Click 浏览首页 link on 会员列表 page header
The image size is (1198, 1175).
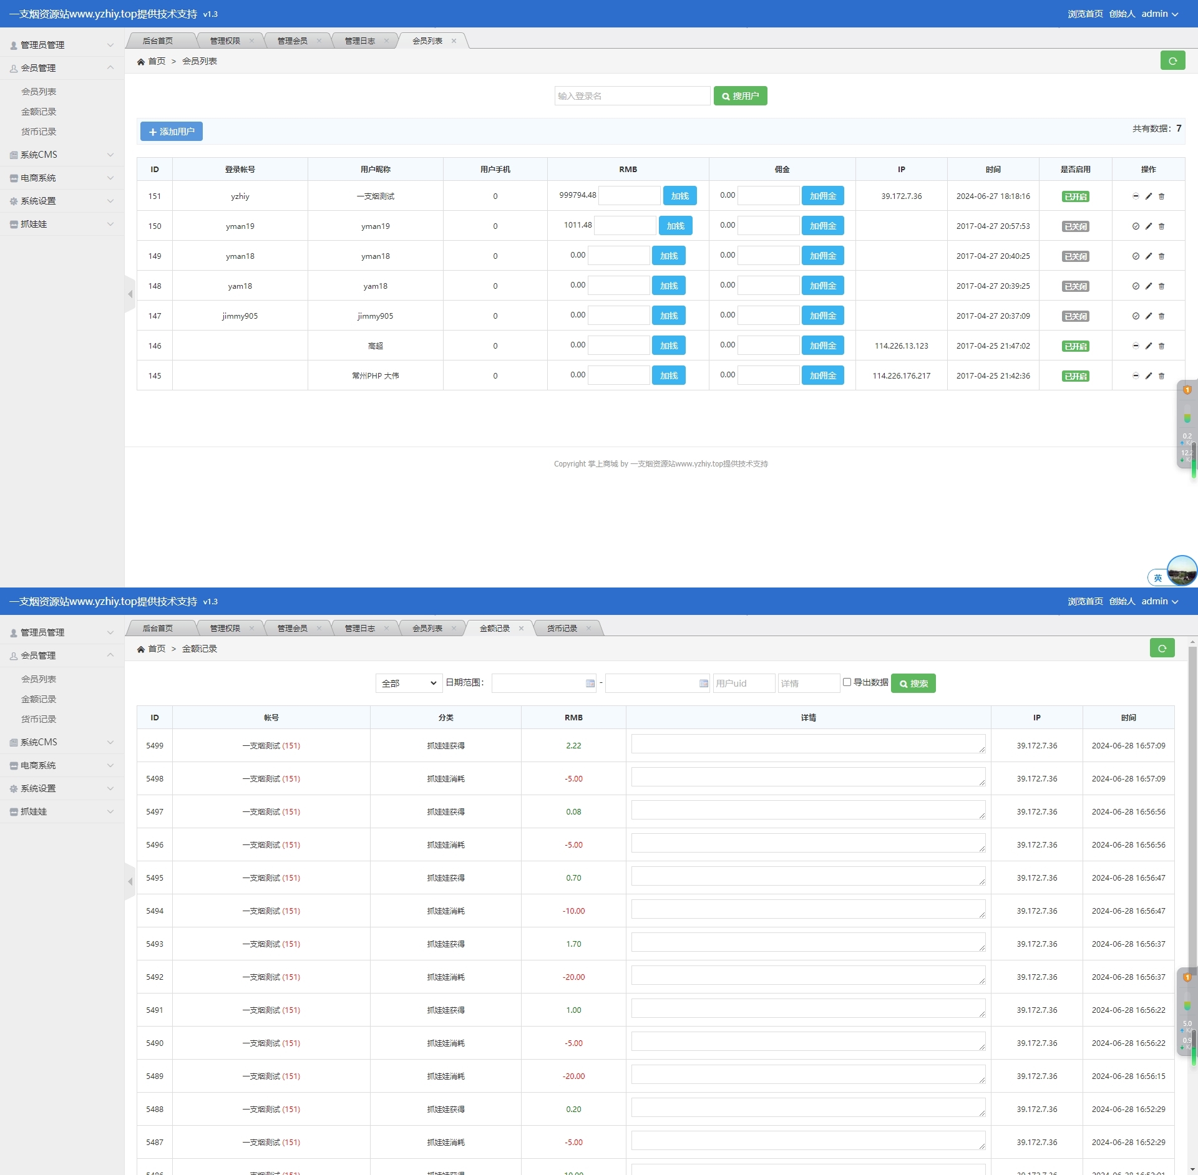tap(1085, 14)
